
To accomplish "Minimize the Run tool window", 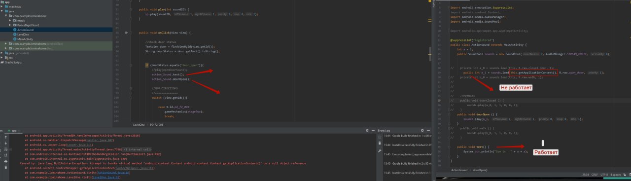I will click(373, 131).
